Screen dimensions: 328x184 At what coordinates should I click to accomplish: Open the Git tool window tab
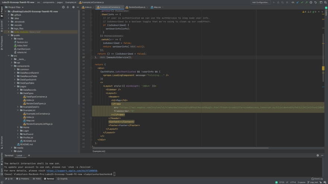(x=9, y=179)
